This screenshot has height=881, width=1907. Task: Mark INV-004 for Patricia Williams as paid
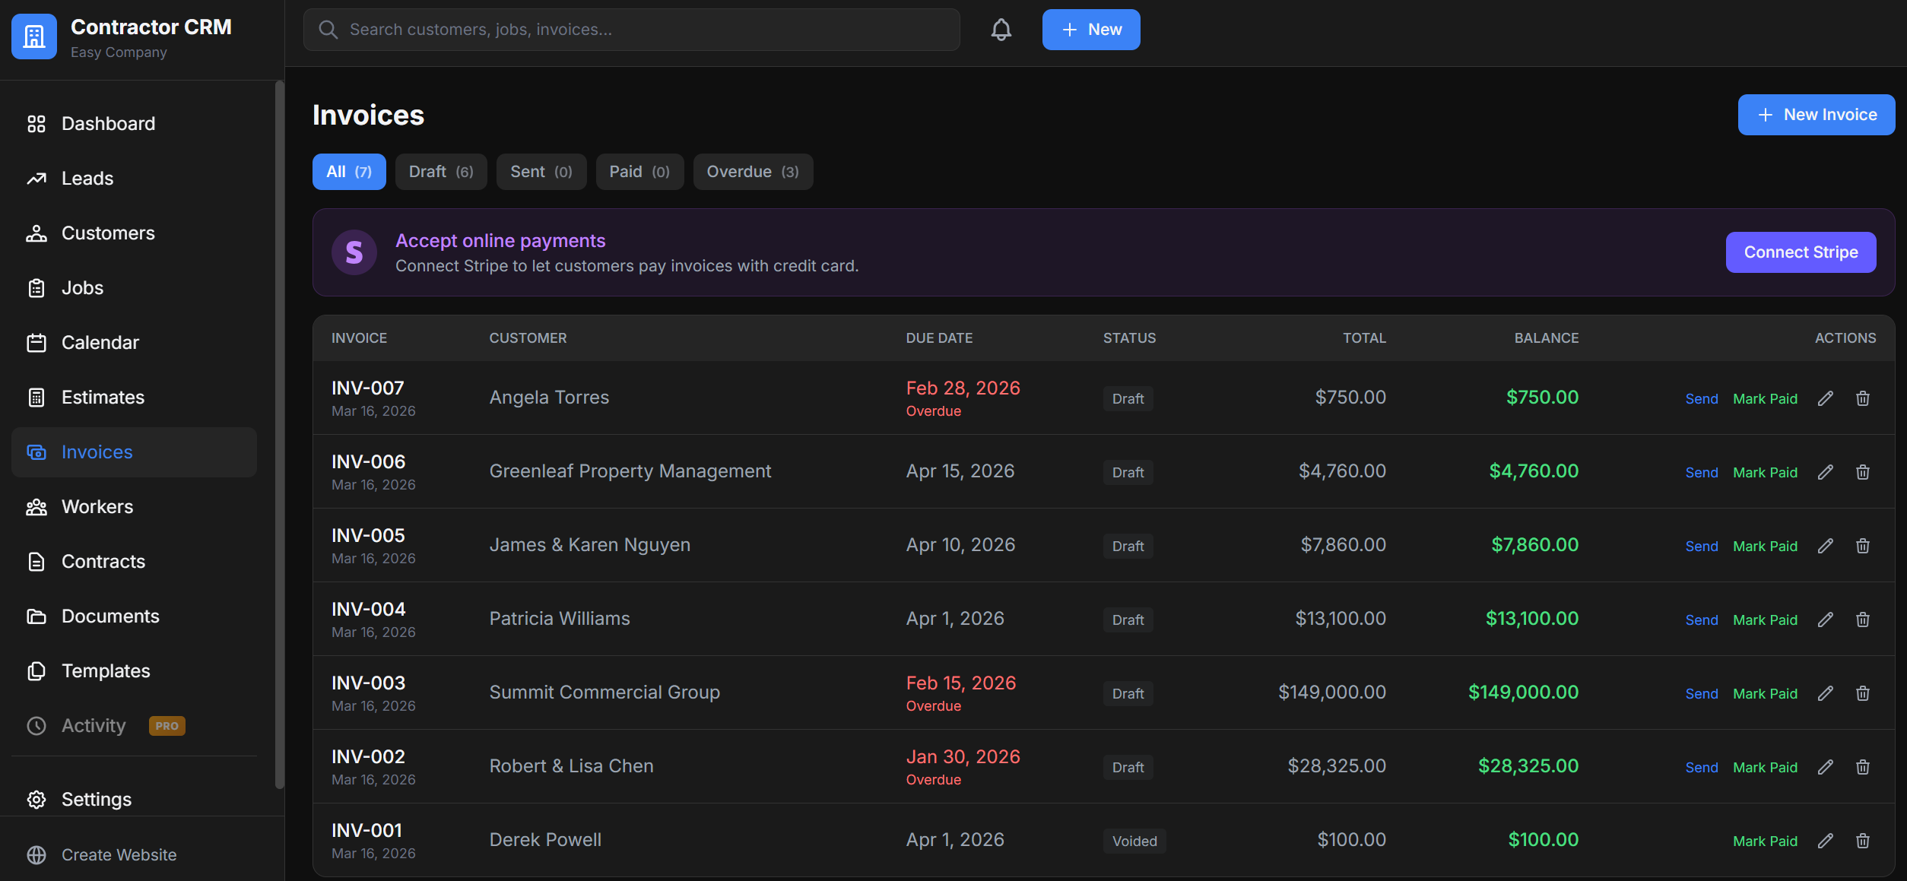pyautogui.click(x=1765, y=620)
